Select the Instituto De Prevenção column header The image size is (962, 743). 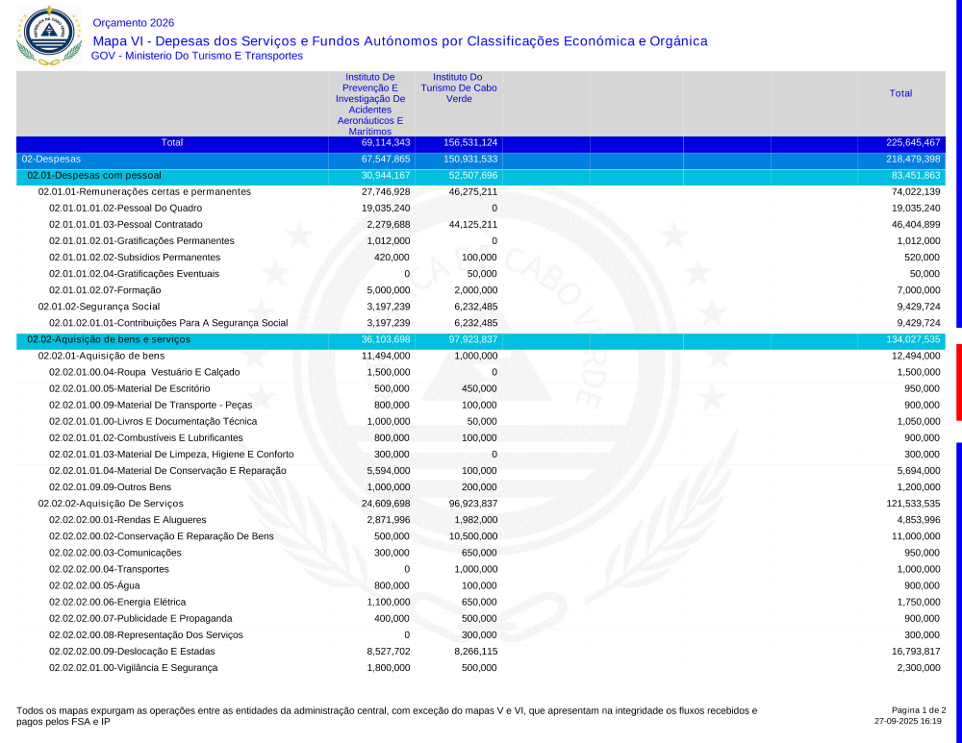(x=370, y=104)
